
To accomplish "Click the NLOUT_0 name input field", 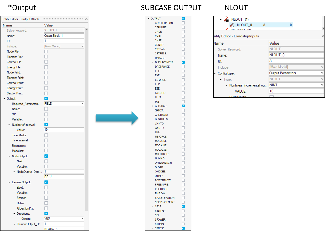I will click(x=296, y=55).
